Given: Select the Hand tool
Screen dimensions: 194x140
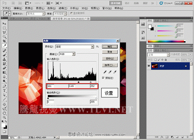Looking at the screenshot, I should tap(4, 113).
